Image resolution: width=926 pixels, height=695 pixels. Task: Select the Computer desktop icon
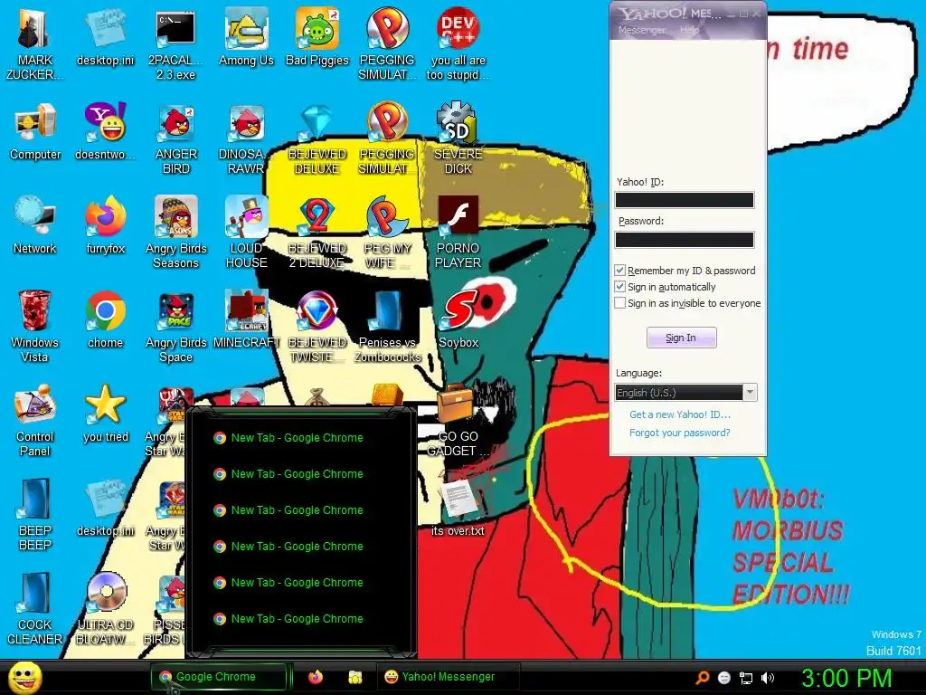(x=35, y=132)
